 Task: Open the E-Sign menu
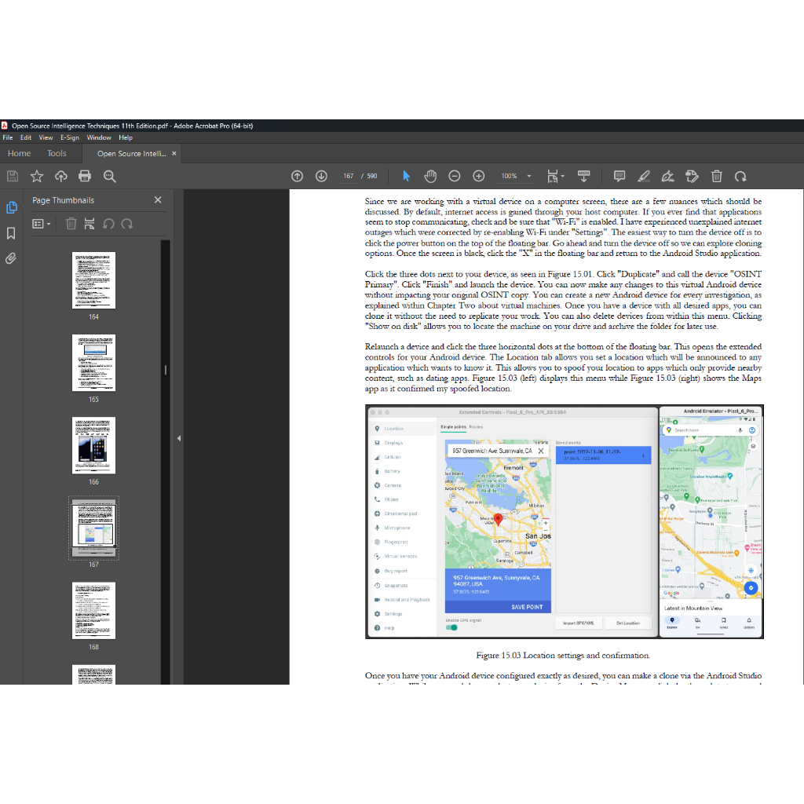pyautogui.click(x=70, y=137)
